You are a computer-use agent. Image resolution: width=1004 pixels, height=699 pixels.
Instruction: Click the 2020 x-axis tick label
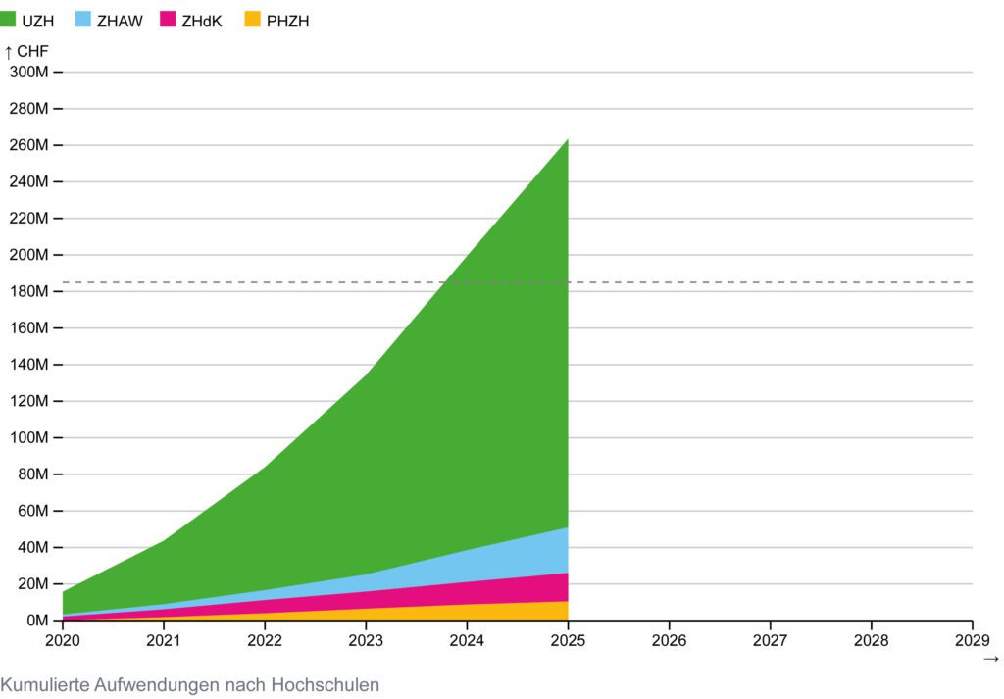point(63,640)
